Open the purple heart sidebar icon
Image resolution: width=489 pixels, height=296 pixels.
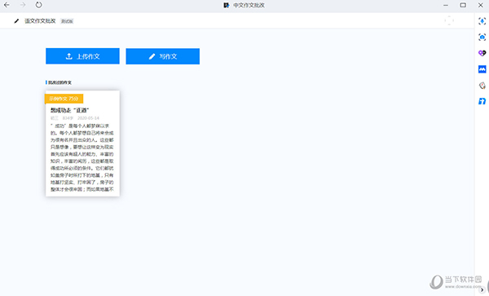(482, 53)
